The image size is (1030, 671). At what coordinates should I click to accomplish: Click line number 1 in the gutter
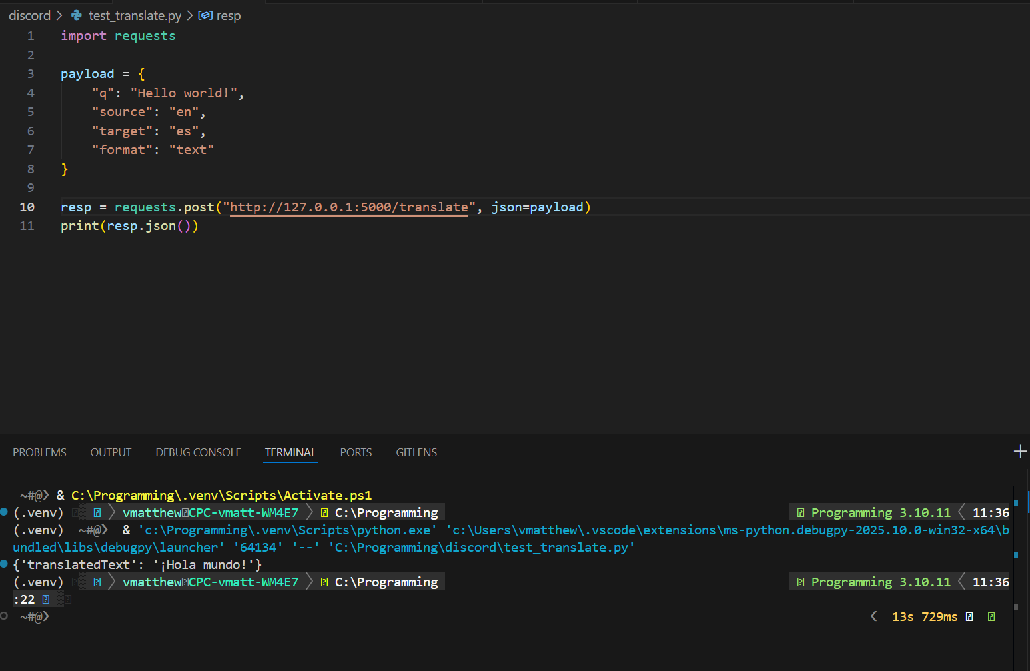[x=31, y=36]
